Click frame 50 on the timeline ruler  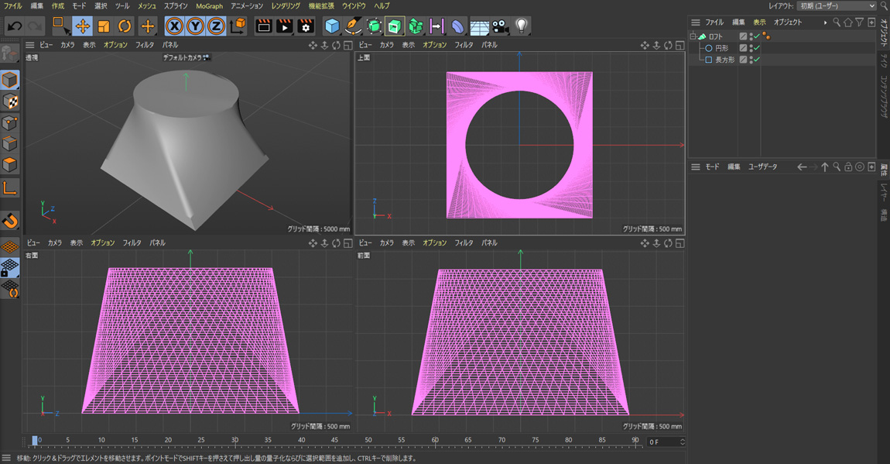(x=368, y=440)
